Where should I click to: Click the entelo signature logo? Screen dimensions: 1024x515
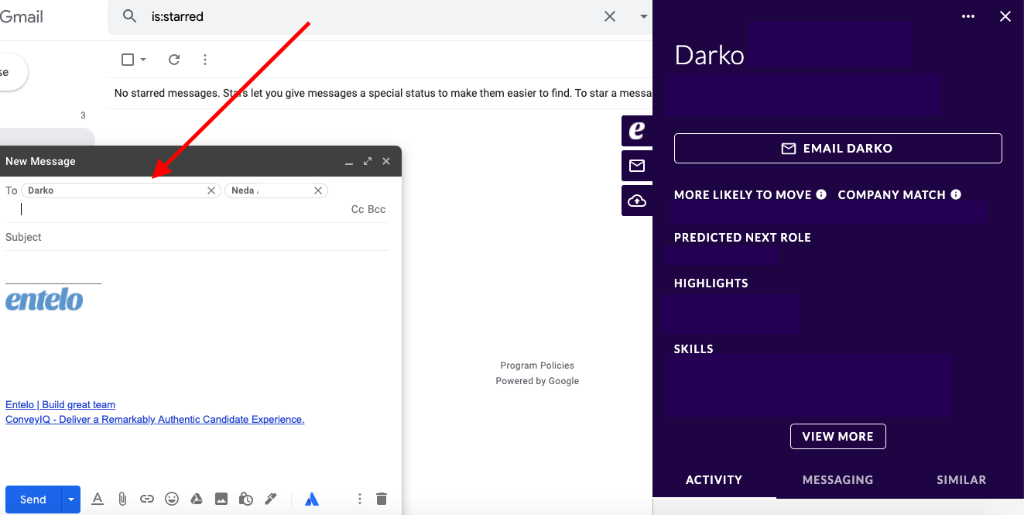click(44, 299)
